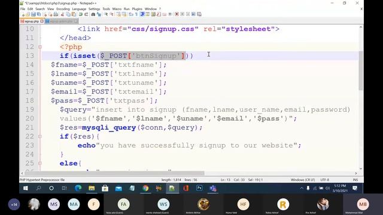Click the +14 more participants badge
This screenshot has width=383, height=215.
click(14, 204)
